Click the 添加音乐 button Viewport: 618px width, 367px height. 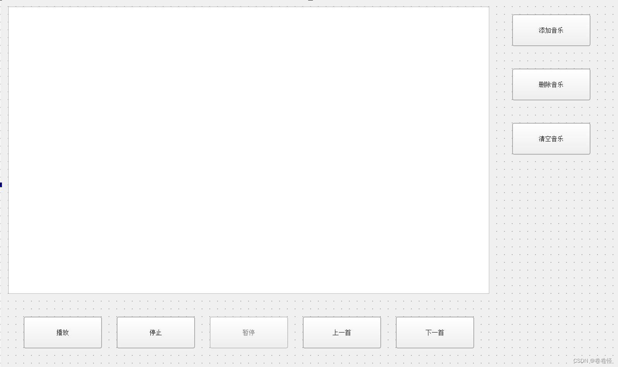[x=551, y=30]
